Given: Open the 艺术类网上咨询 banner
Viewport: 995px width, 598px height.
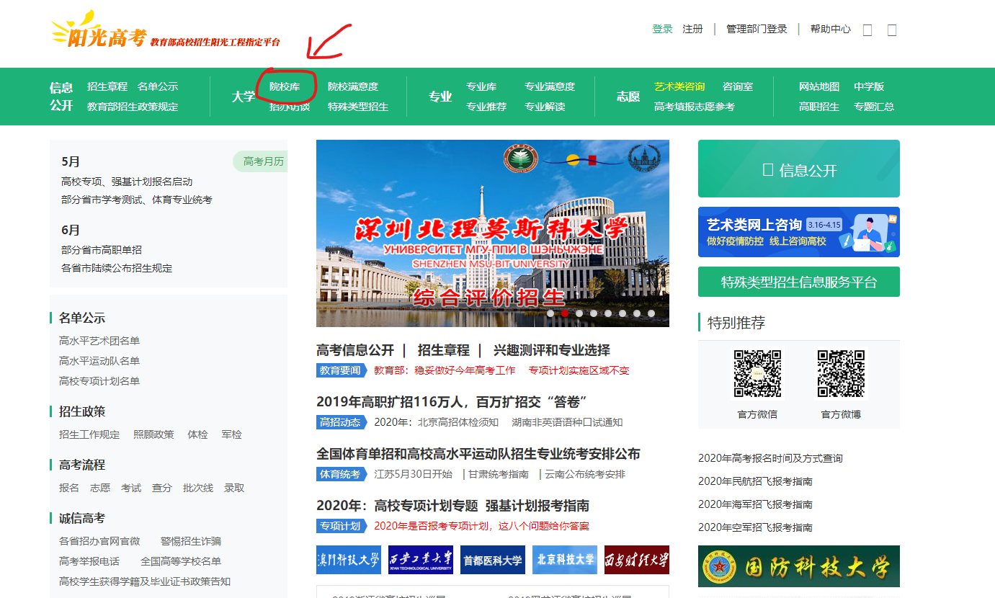Looking at the screenshot, I should click(x=799, y=232).
